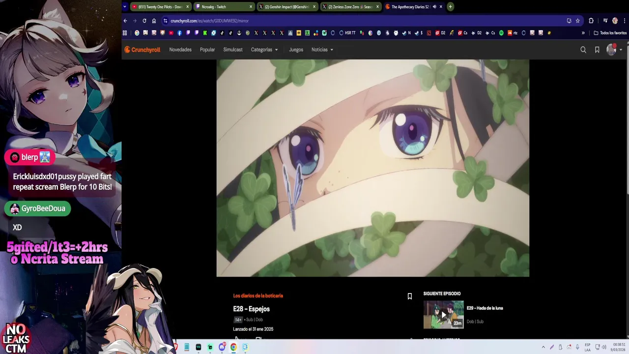Open media controls icon in toolbar

point(605,21)
